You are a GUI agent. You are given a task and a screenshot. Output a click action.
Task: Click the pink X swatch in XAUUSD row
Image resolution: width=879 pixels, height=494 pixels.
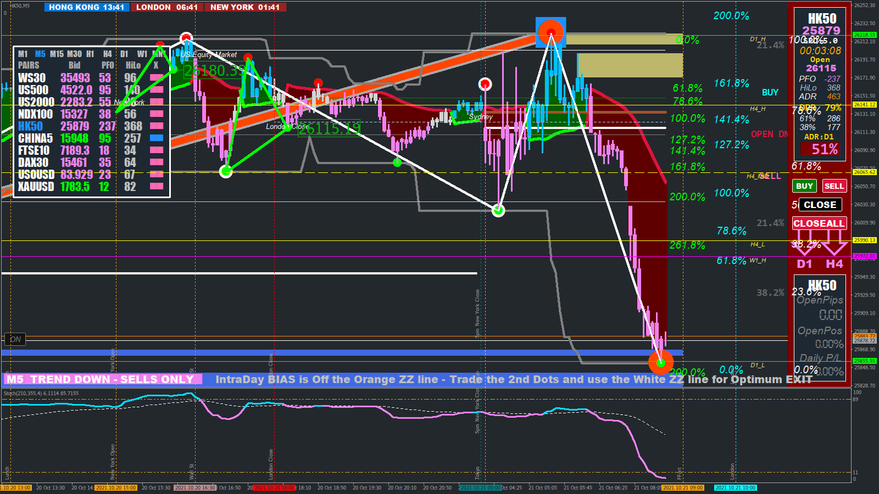(157, 187)
